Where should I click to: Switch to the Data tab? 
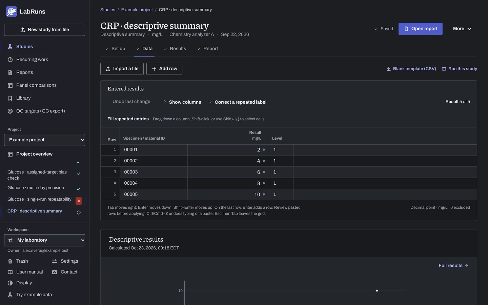(x=144, y=49)
